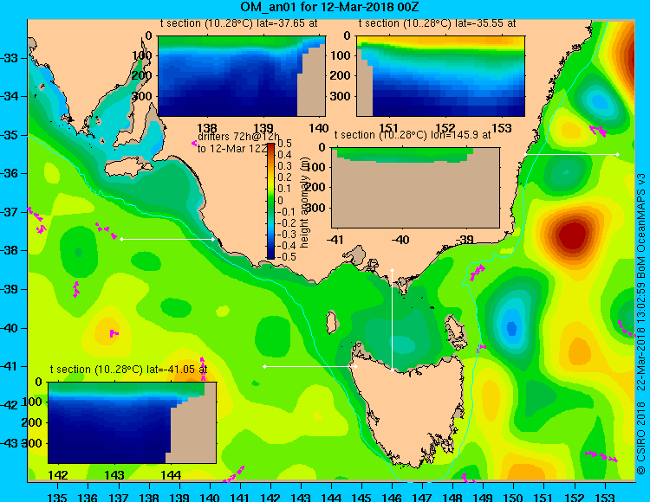Click the 153 label on the main bottom axis
The height and width of the screenshot is (502, 650).
pyautogui.click(x=605, y=497)
